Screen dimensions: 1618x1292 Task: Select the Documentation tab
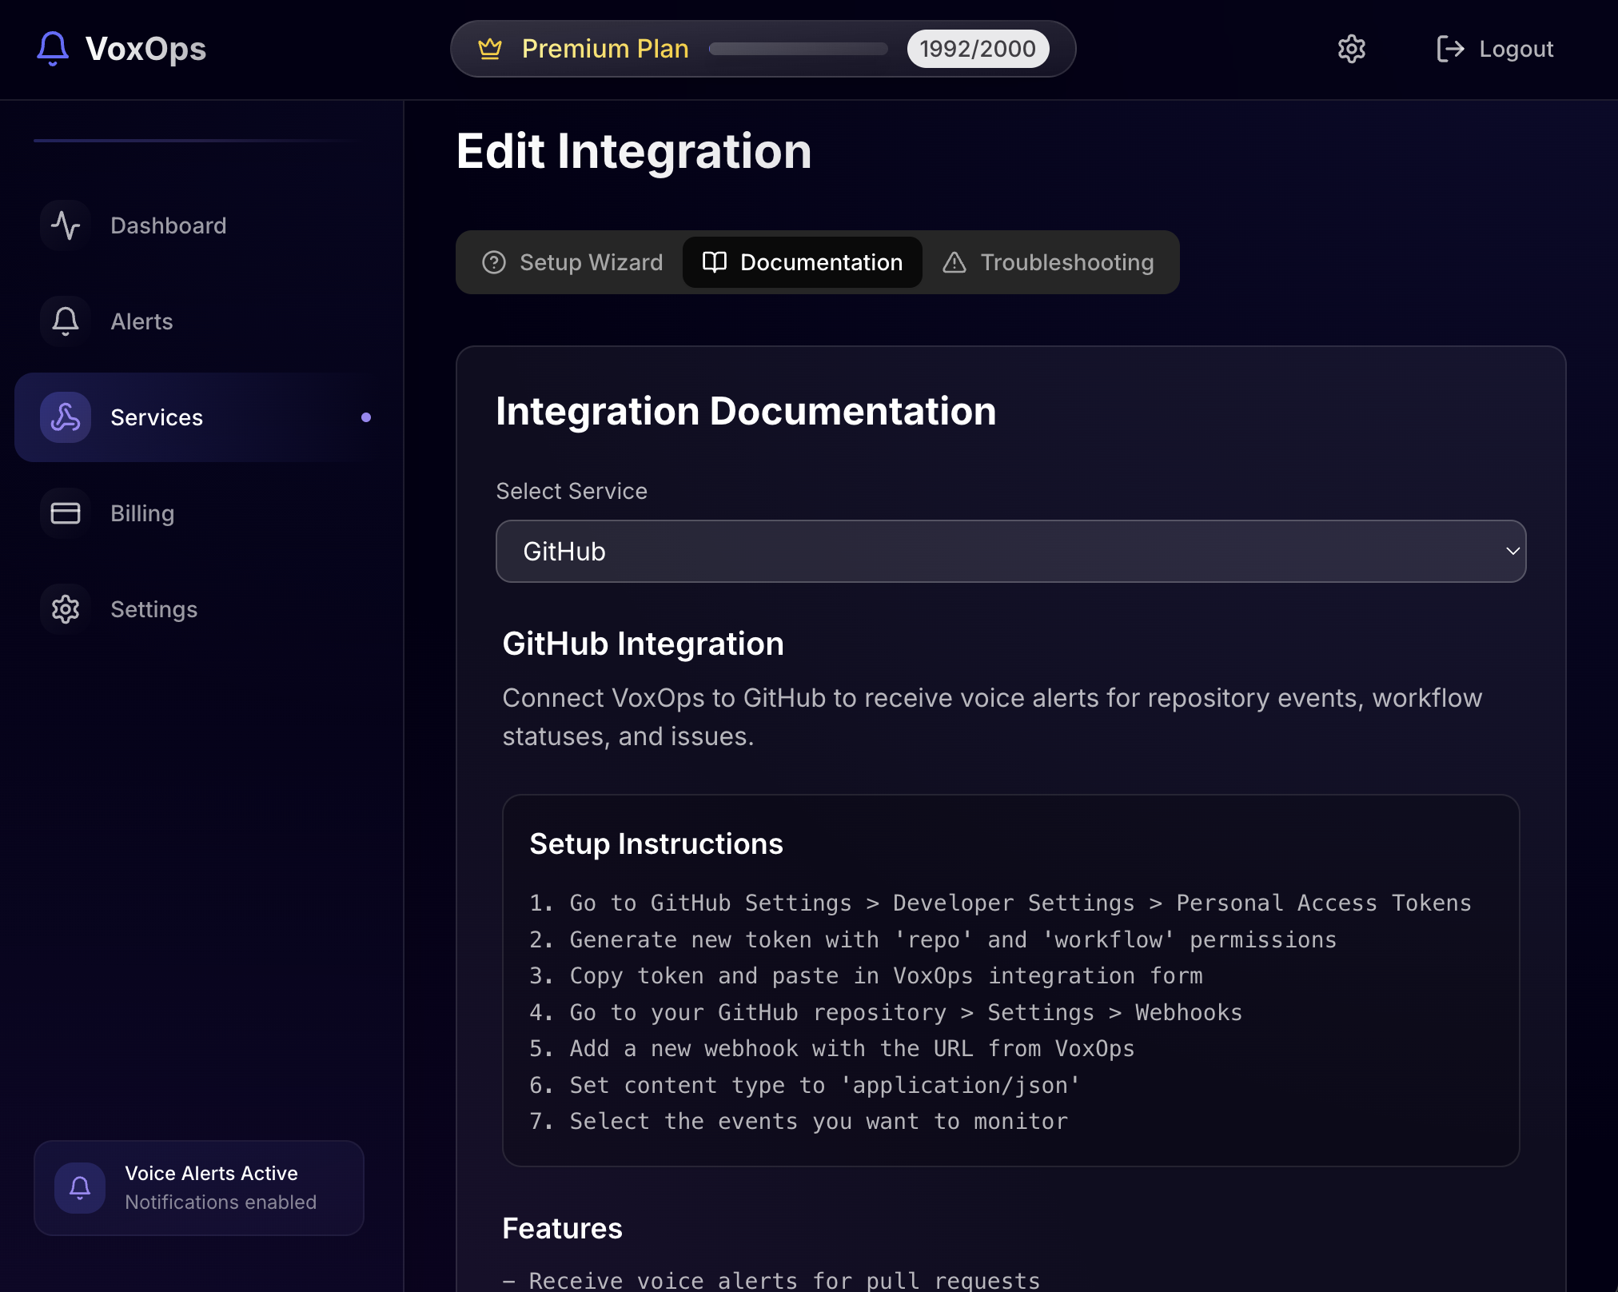click(802, 262)
